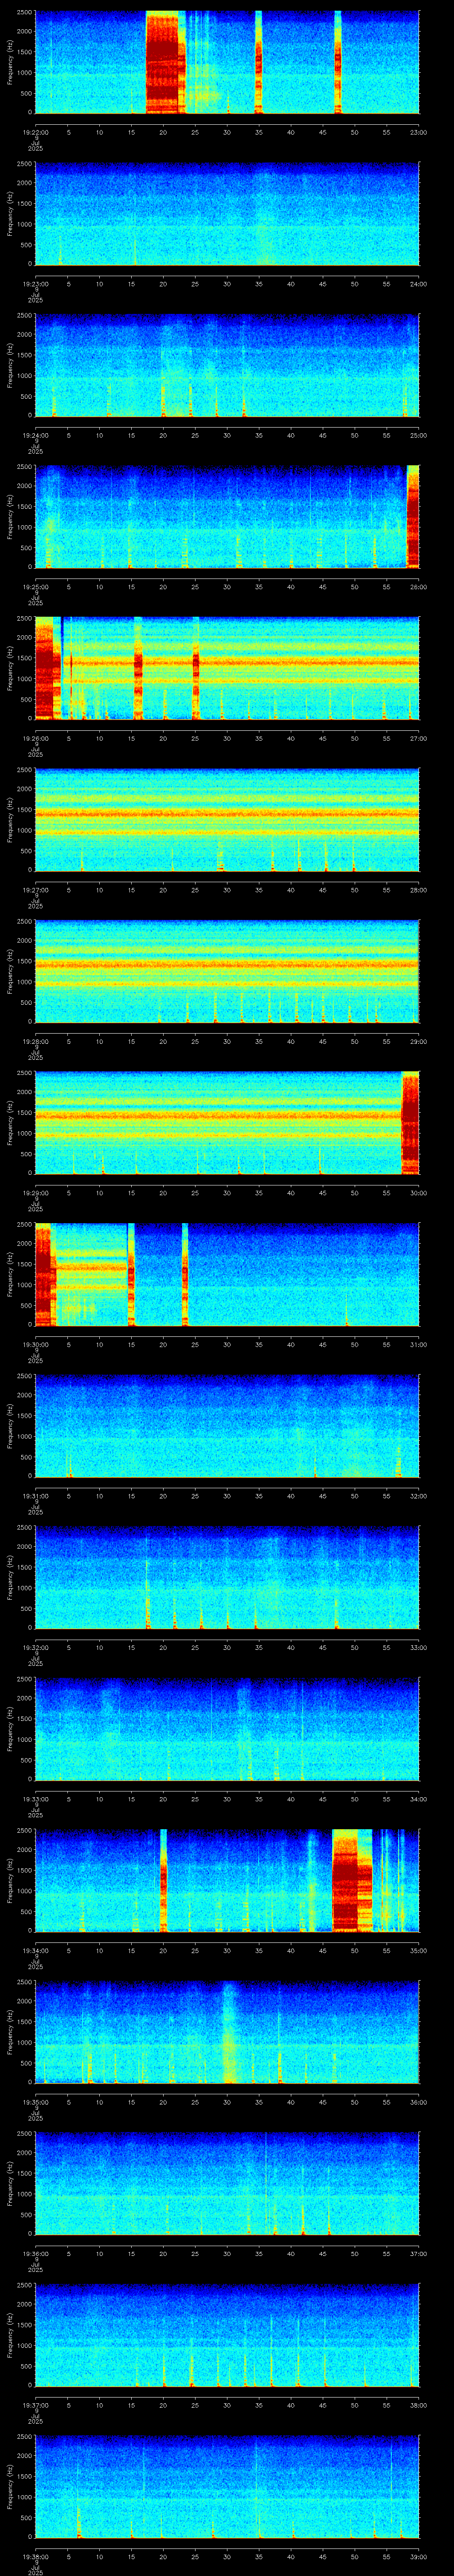Image resolution: width=454 pixels, height=2576 pixels.
Task: Click the spectrogram panel starting at 19:37:00
Action: point(227,2335)
